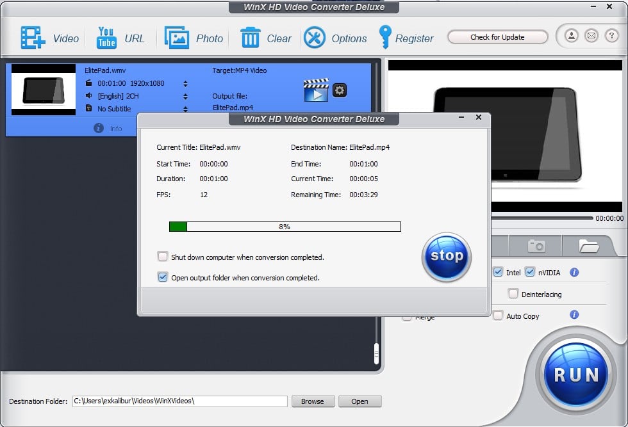Switch to the folder tab
Image resolution: width=628 pixels, height=427 pixels.
tap(588, 246)
